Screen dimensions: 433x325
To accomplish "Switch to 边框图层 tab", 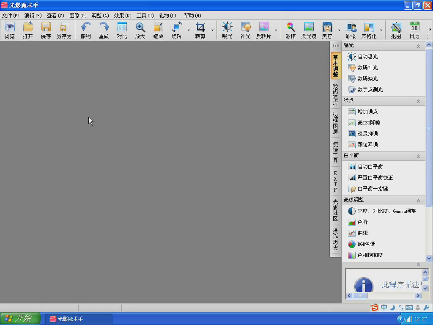I will (335, 123).
